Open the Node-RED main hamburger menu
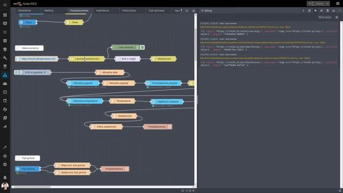Viewport: 343px width, 193px height. pyautogui.click(x=338, y=4)
